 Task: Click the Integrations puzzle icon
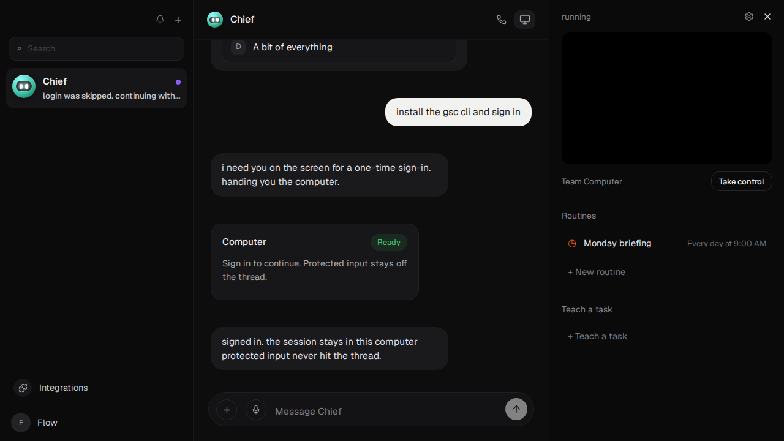pos(23,388)
